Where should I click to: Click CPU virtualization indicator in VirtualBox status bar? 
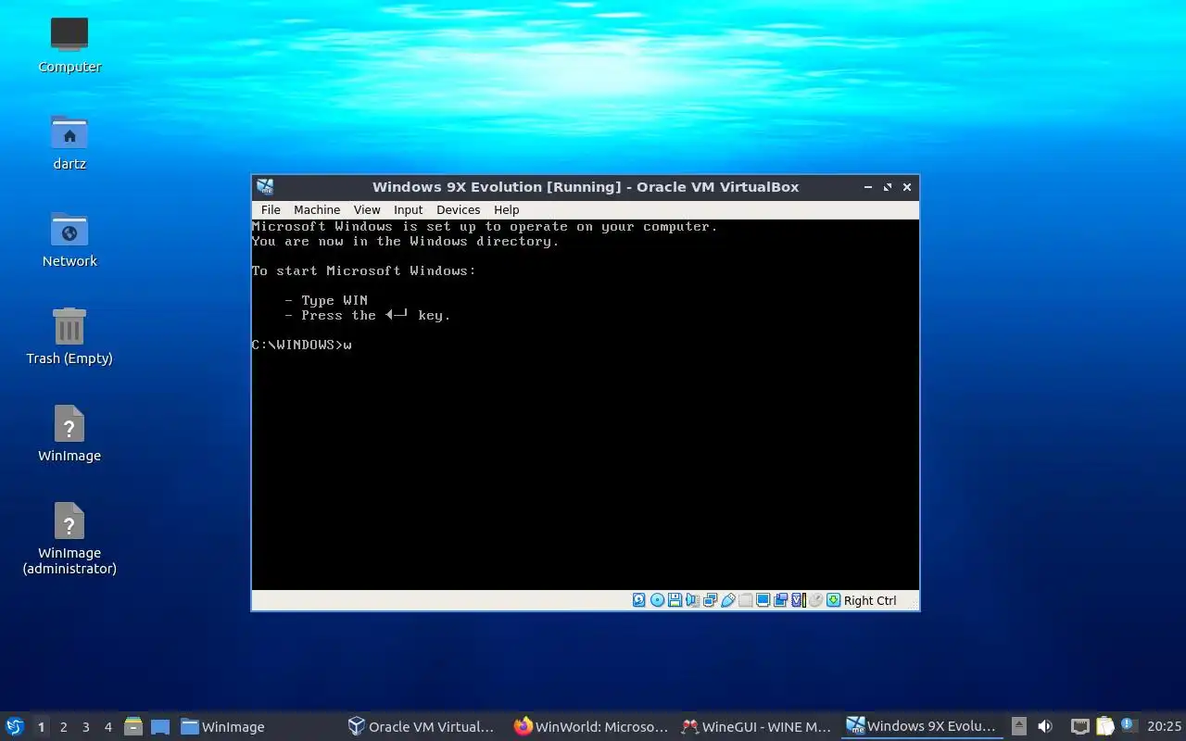798,600
